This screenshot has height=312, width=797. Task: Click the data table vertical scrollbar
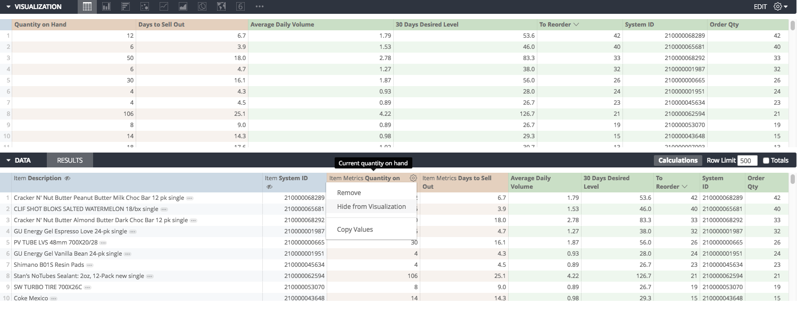(793, 179)
